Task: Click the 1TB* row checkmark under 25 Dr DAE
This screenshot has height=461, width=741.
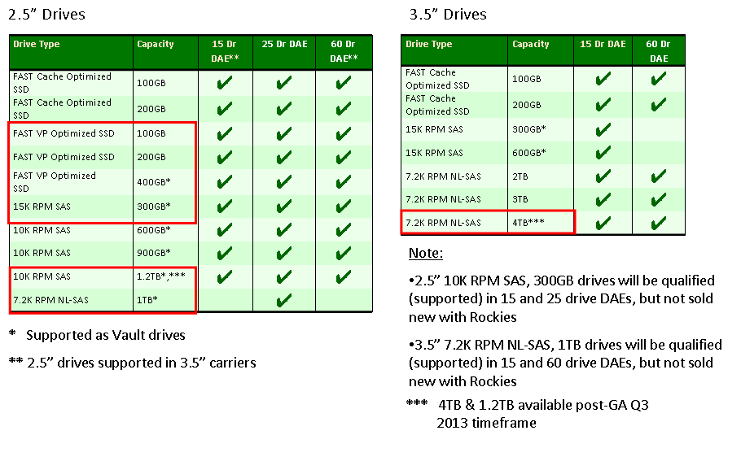Action: point(284,300)
